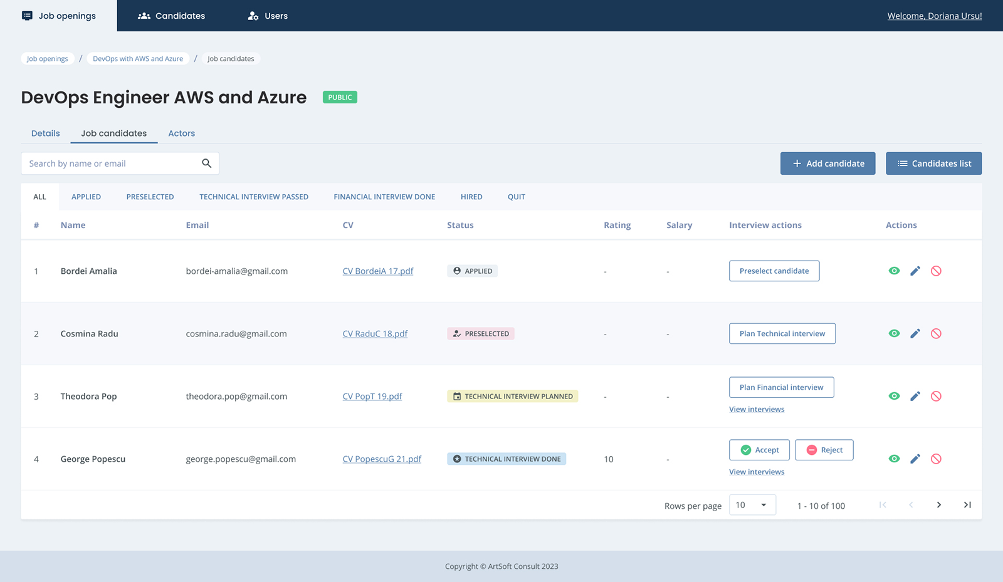Click the Add candidate button
1003x582 pixels.
(827, 164)
